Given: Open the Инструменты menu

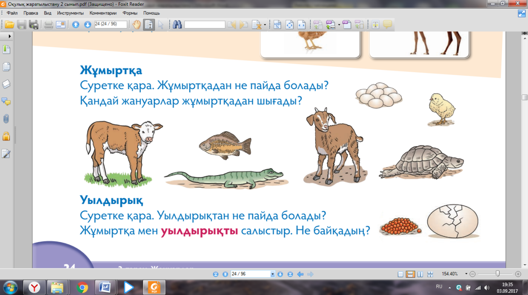Looking at the screenshot, I should click(70, 13).
